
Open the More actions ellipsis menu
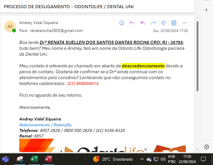[x=184, y=23]
